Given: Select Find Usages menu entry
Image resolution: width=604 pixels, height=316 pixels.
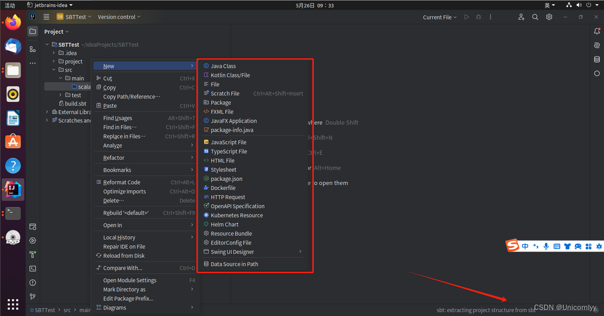Looking at the screenshot, I should 145,118.
